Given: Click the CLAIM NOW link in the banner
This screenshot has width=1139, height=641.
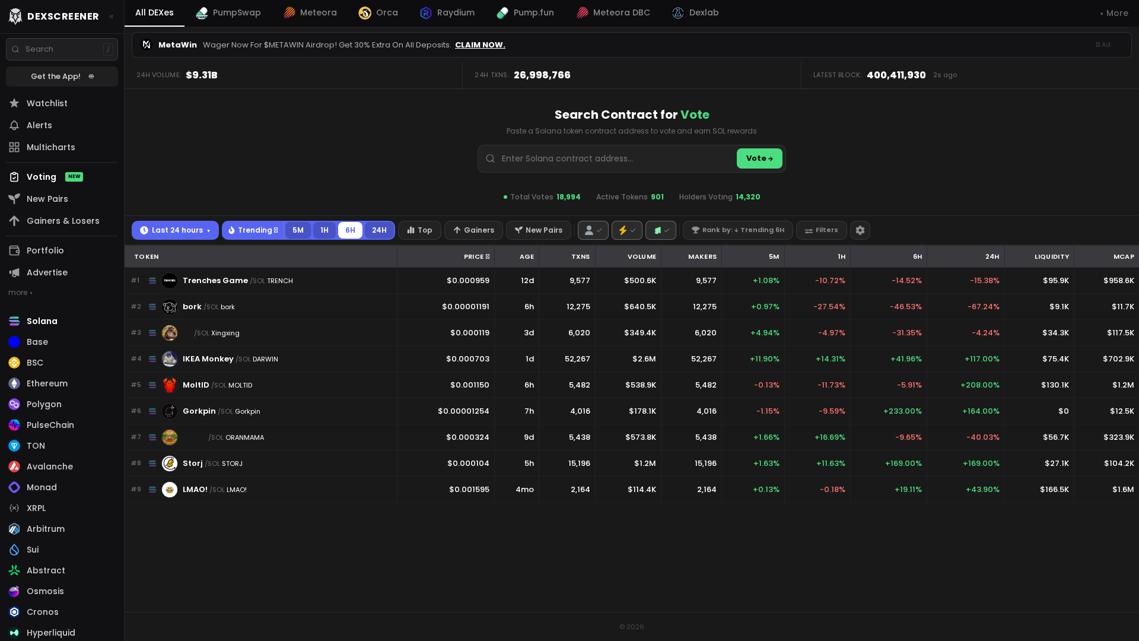Looking at the screenshot, I should pos(480,45).
